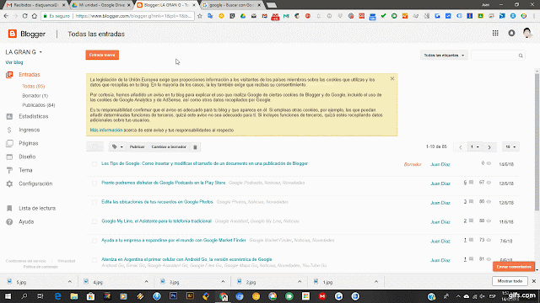The width and height of the screenshot is (540, 303).
Task: Click the search magnifier icon
Action: click(x=521, y=56)
